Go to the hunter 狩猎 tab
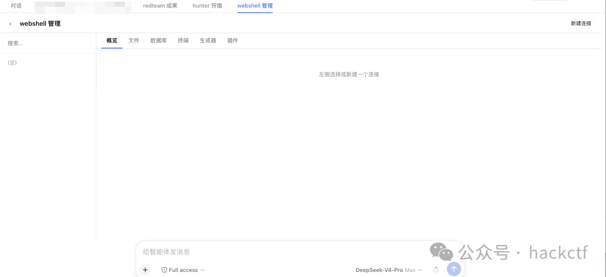 coord(207,6)
